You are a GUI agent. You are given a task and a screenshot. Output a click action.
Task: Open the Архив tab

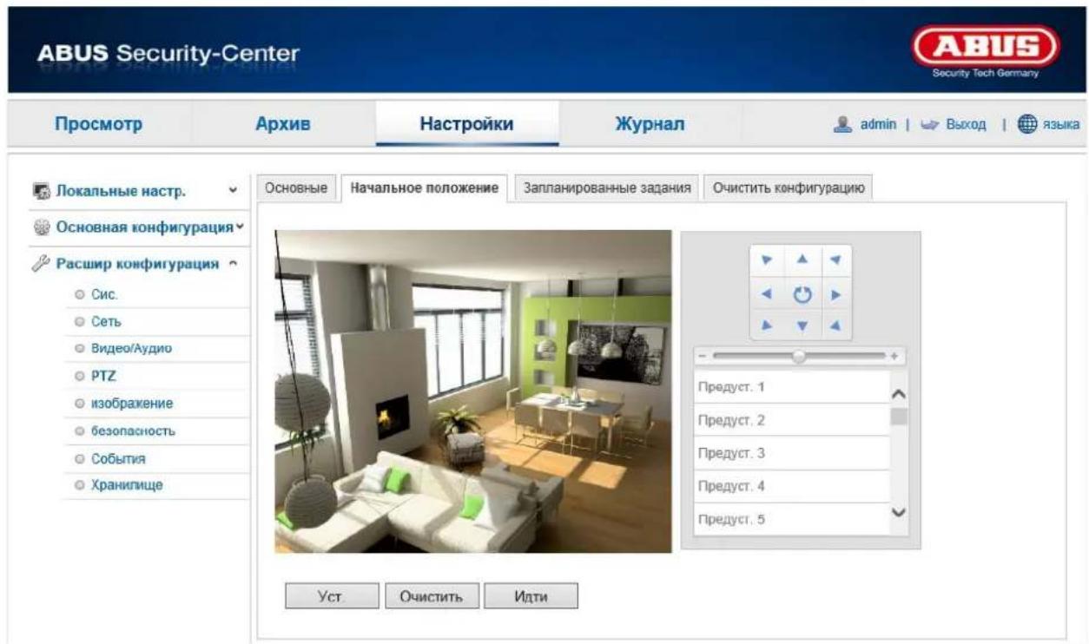pos(283,124)
